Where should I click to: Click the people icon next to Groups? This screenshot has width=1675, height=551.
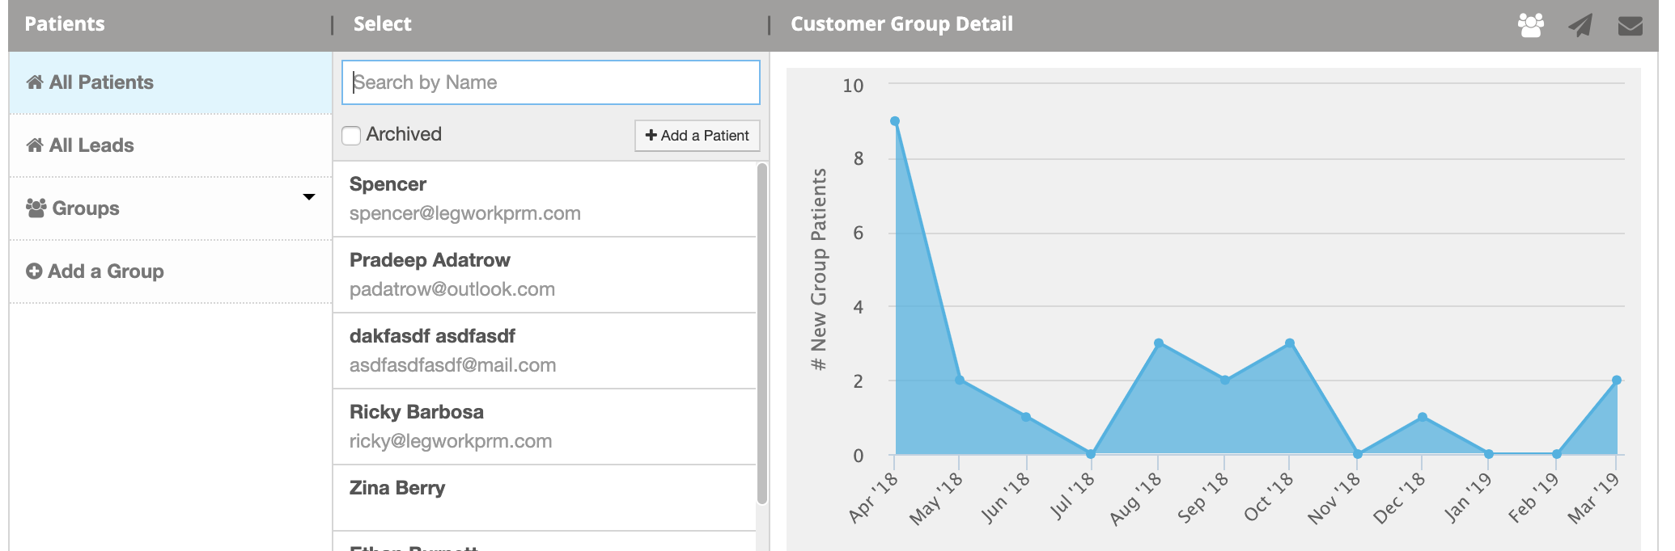pyautogui.click(x=36, y=208)
